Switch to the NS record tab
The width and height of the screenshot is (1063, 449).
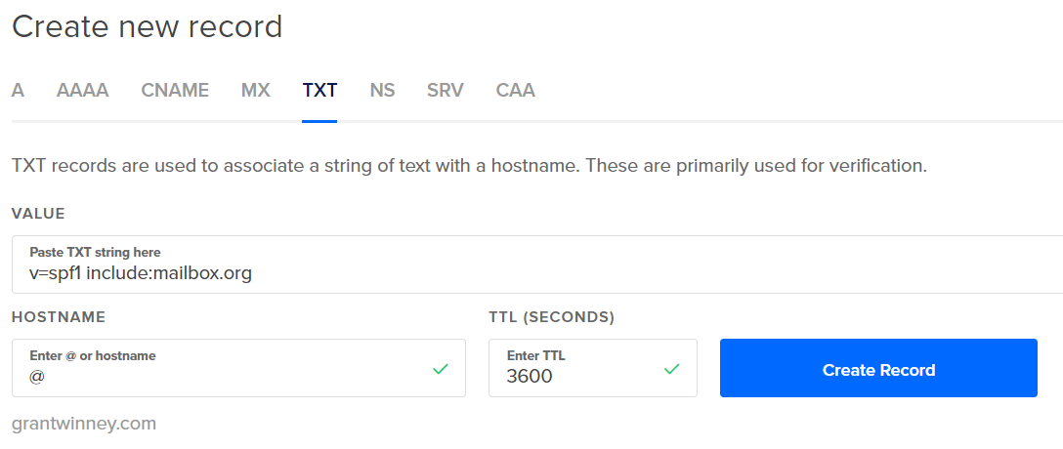tap(382, 91)
